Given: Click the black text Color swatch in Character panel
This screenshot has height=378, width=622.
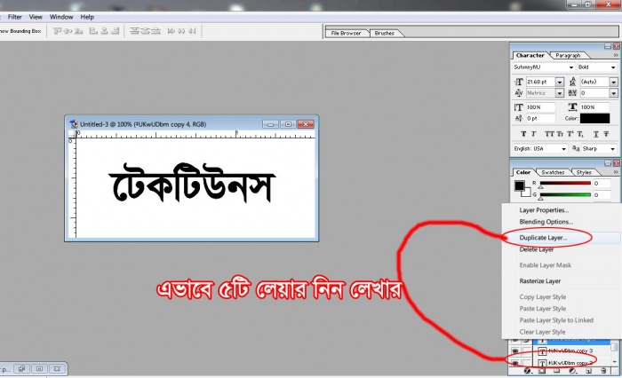Looking at the screenshot, I should 595,119.
